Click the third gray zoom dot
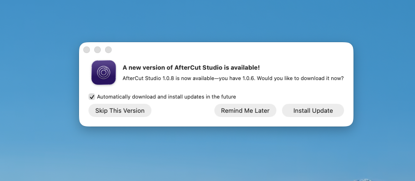 [108, 50]
